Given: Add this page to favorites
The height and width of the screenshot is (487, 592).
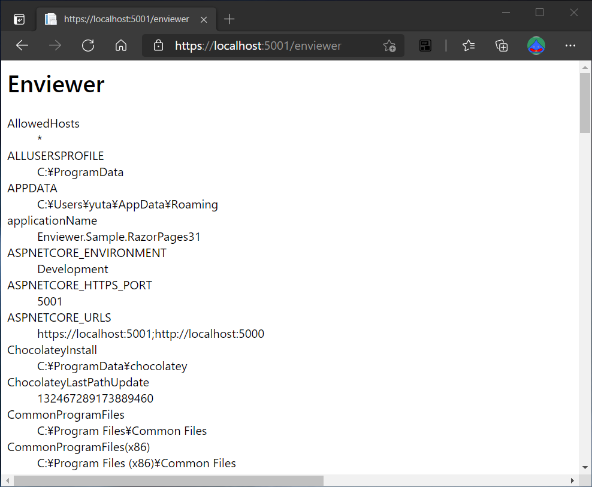Looking at the screenshot, I should [x=389, y=45].
